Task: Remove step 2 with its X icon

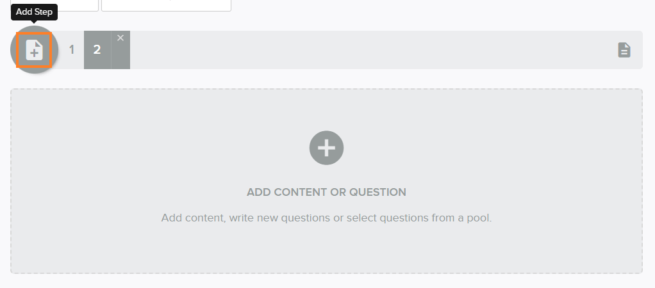Action: (120, 38)
